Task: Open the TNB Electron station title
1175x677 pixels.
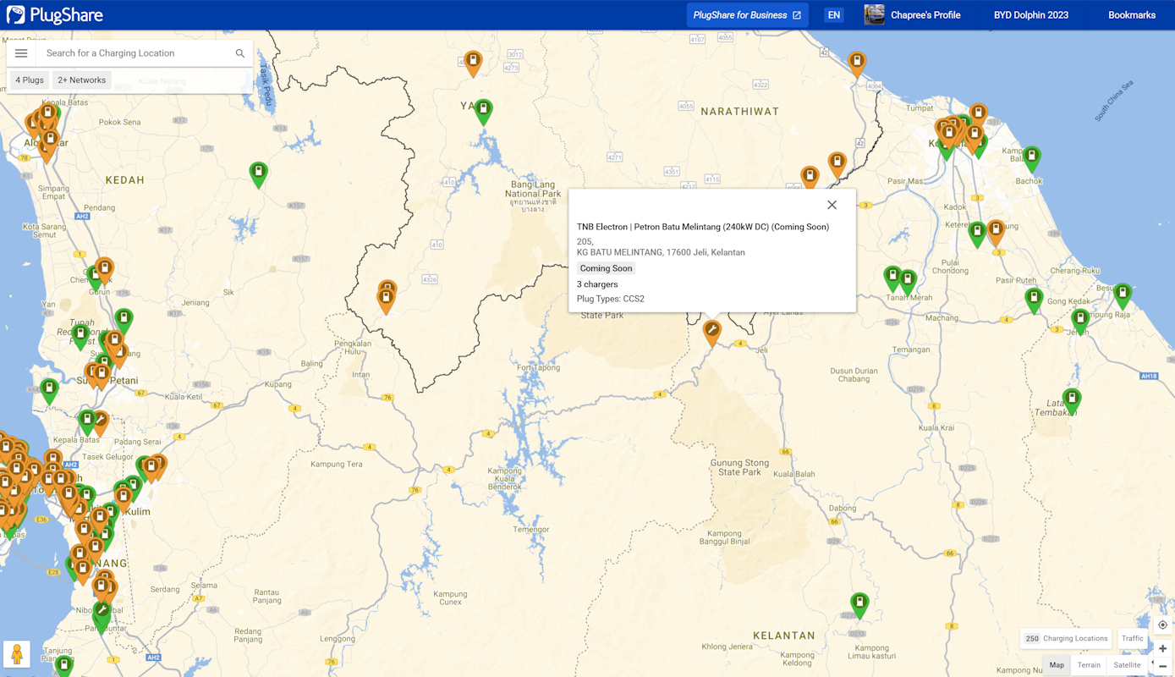Action: 702,227
